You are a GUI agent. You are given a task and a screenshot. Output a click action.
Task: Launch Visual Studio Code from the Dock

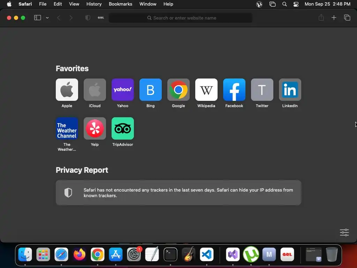(206, 254)
